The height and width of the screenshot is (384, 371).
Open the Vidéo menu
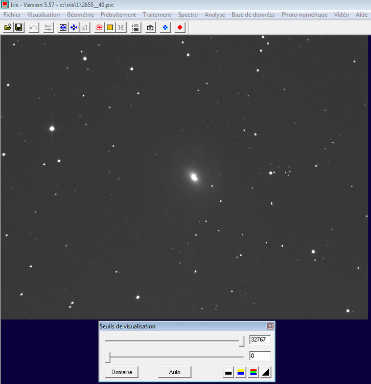pyautogui.click(x=341, y=15)
